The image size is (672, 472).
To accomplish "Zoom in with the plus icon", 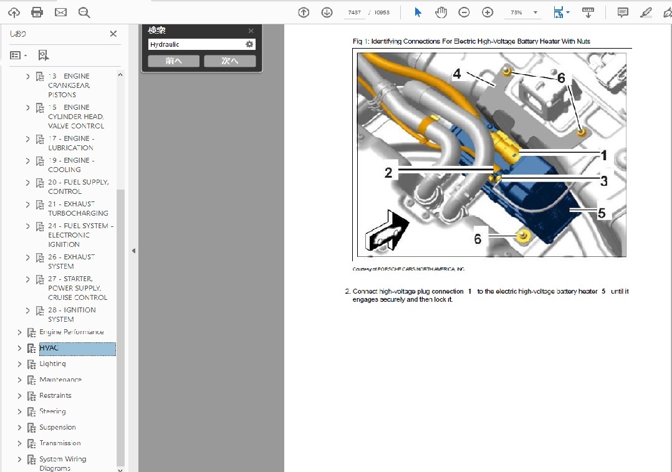I will click(x=487, y=12).
